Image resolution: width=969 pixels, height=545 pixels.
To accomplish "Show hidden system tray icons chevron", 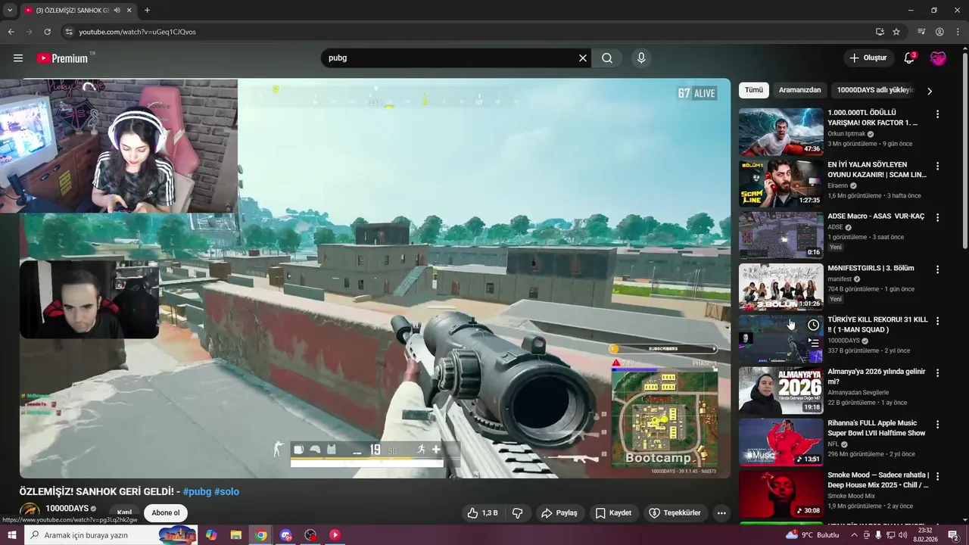I will pyautogui.click(x=855, y=535).
